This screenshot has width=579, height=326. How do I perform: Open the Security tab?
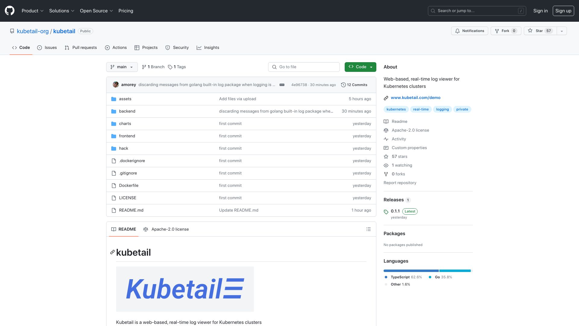pos(177,48)
